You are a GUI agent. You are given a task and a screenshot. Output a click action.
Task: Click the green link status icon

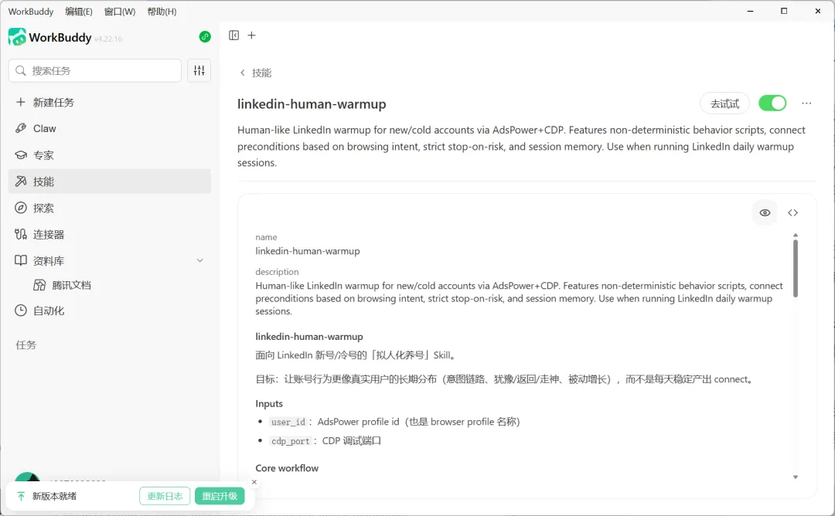205,37
